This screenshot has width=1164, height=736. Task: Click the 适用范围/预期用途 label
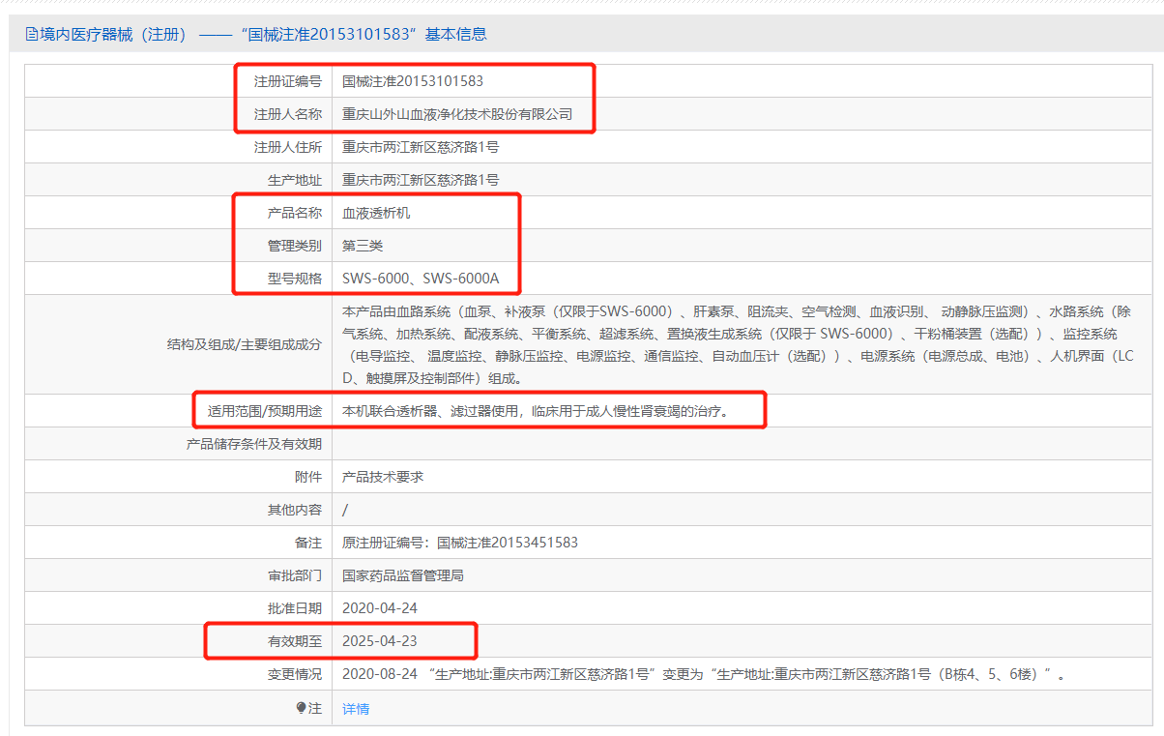pos(265,411)
